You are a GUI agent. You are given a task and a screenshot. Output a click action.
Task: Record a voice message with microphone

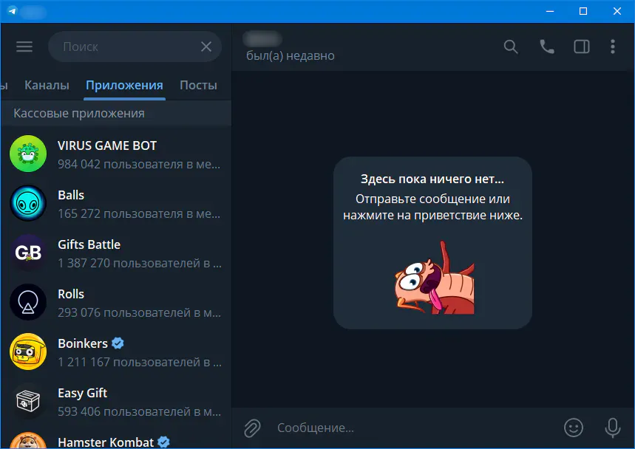click(x=612, y=428)
